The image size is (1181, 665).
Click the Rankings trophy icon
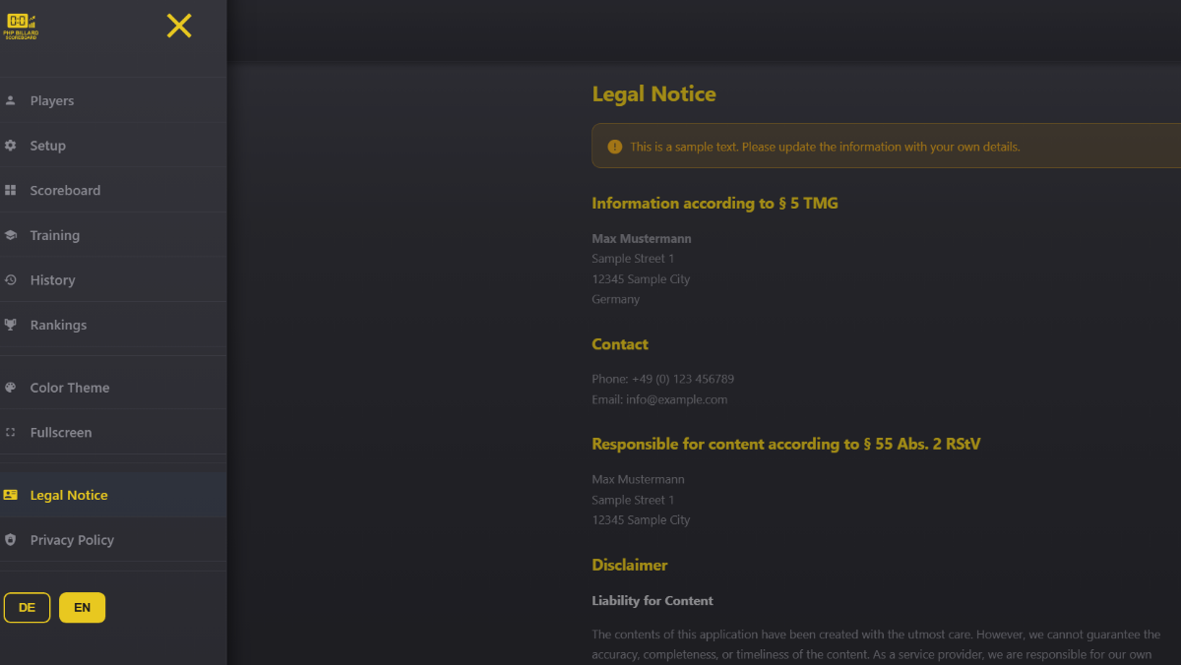point(11,325)
